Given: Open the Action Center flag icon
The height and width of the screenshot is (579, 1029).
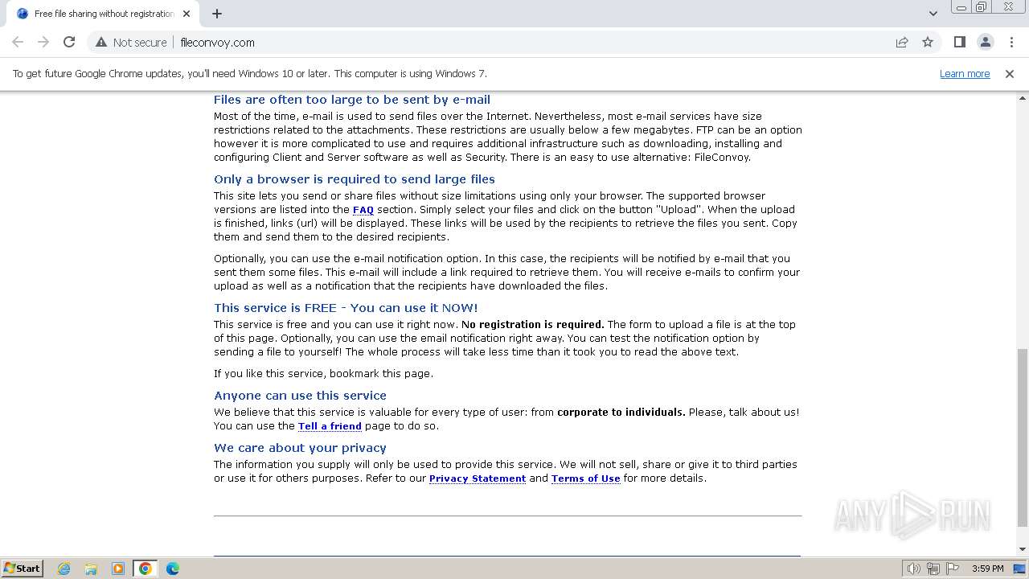Looking at the screenshot, I should pos(952,569).
